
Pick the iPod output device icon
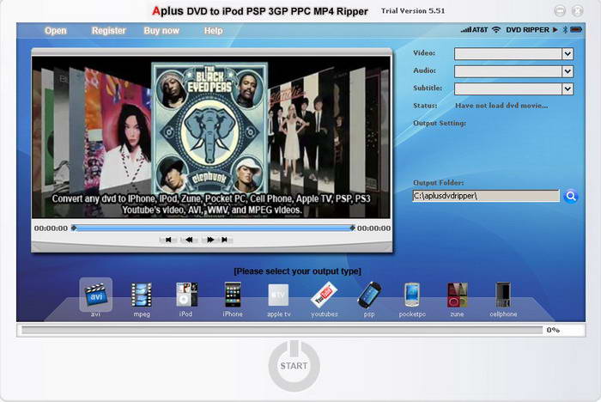click(x=186, y=295)
